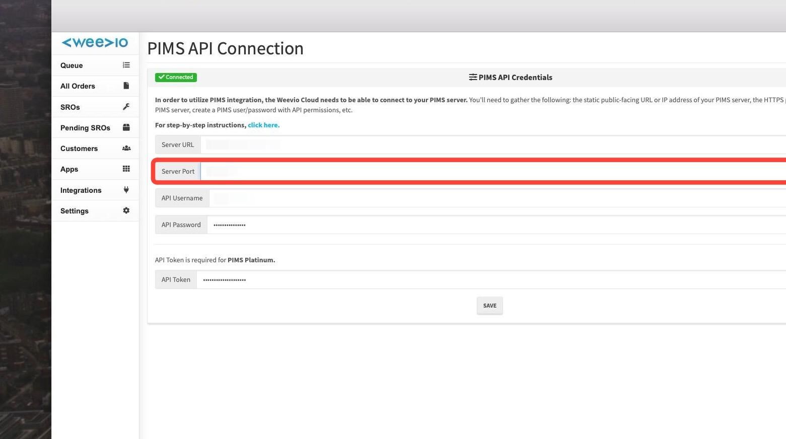Viewport: 786px width, 439px height.
Task: Click the Apps grid icon
Action: [126, 169]
